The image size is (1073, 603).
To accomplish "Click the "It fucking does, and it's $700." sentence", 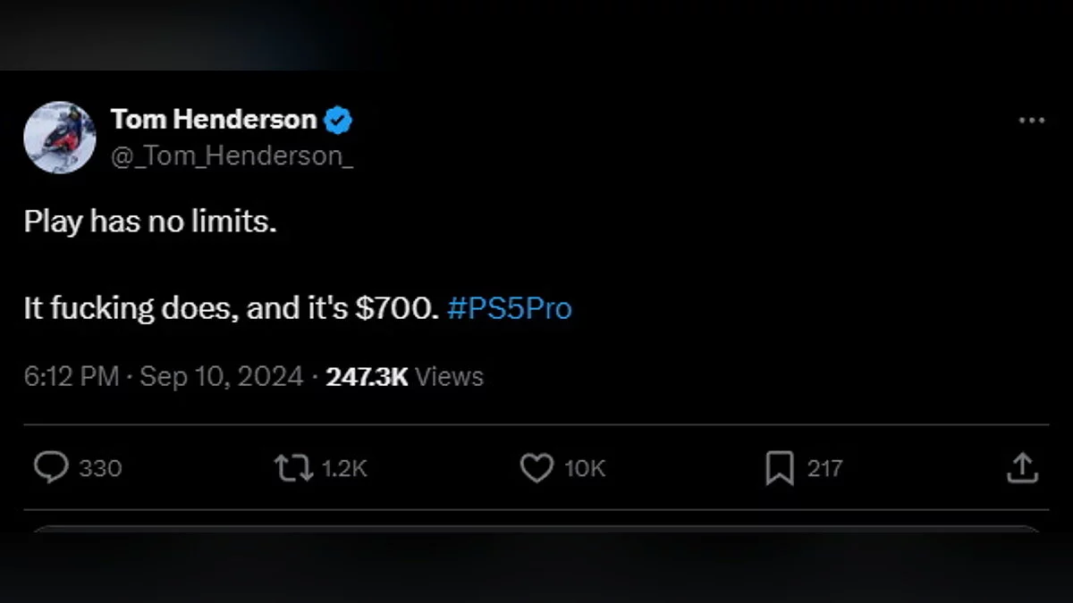I will [x=232, y=309].
